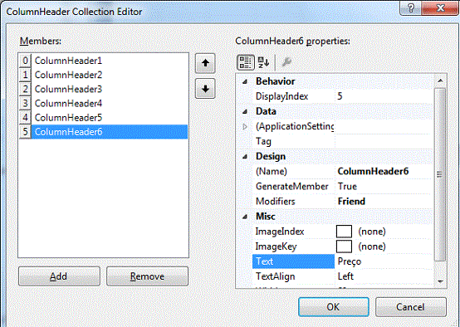Expand the ApplicationSettings property node

pyautogui.click(x=245, y=127)
